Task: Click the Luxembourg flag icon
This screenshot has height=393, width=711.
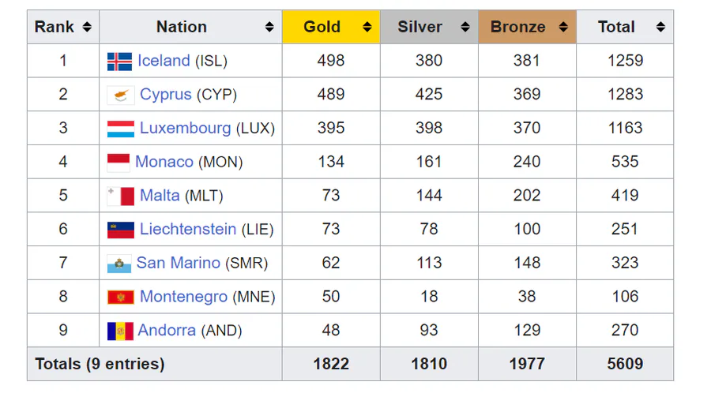Action: 121,129
